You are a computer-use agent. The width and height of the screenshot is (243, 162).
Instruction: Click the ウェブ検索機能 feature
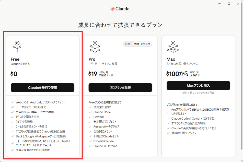click(24, 122)
